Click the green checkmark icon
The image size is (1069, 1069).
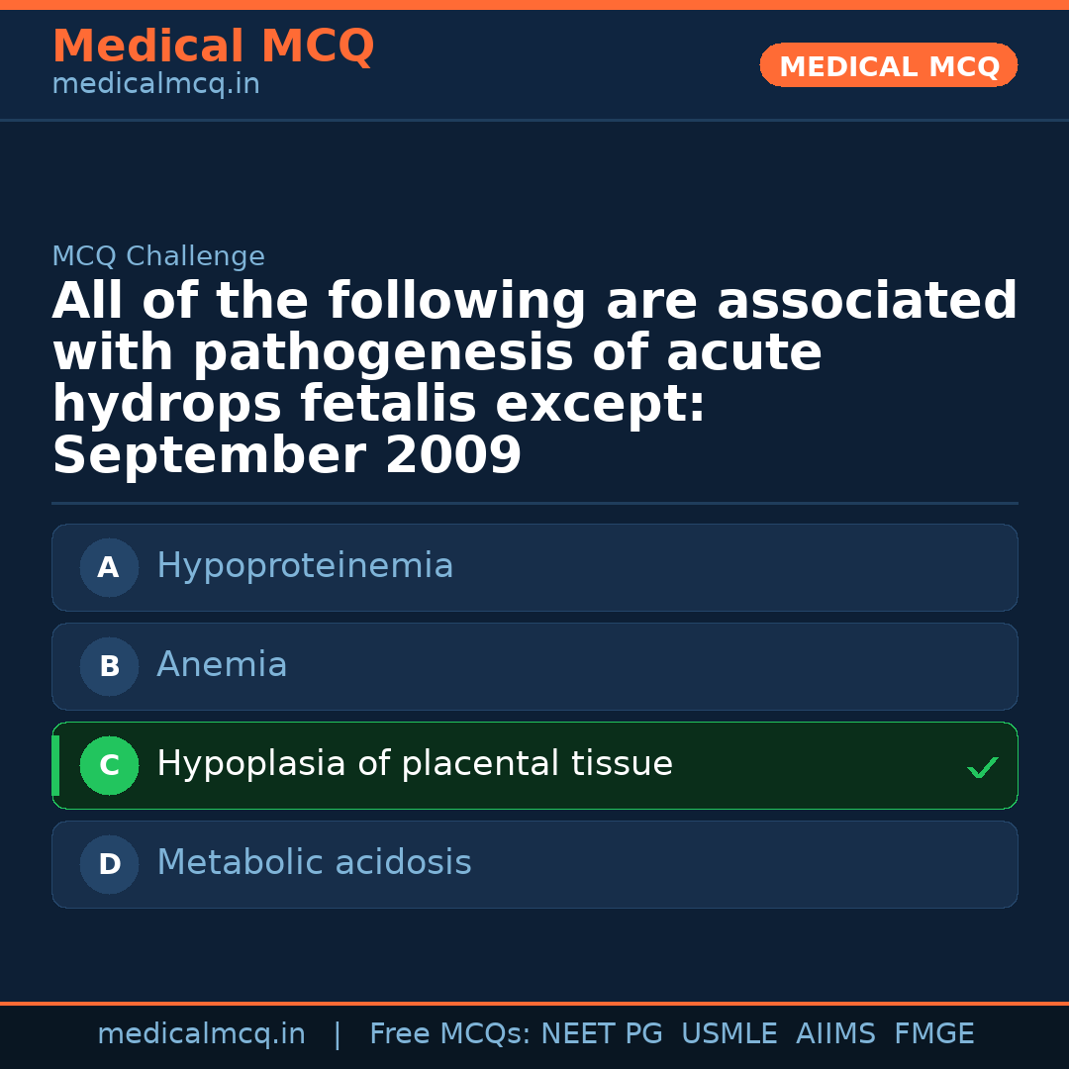(982, 767)
